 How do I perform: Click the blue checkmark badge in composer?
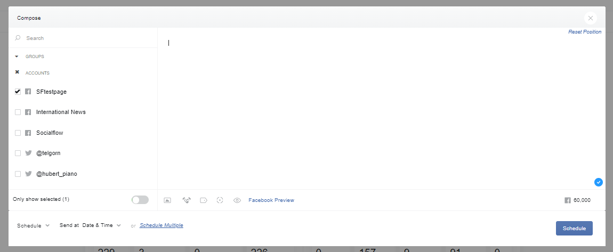(x=598, y=182)
